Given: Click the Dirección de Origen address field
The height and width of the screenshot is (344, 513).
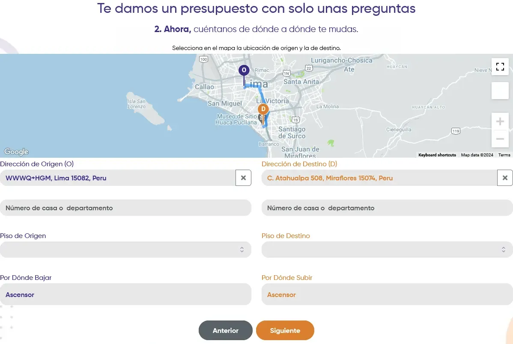Looking at the screenshot, I should (x=118, y=178).
